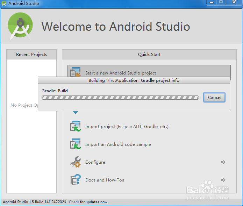Screen dimensions: 243x206
Task: Click the new Android Studio project icon
Action: click(x=76, y=72)
